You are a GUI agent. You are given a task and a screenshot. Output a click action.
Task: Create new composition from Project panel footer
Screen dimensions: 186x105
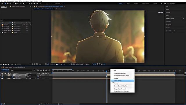(x=6, y=64)
